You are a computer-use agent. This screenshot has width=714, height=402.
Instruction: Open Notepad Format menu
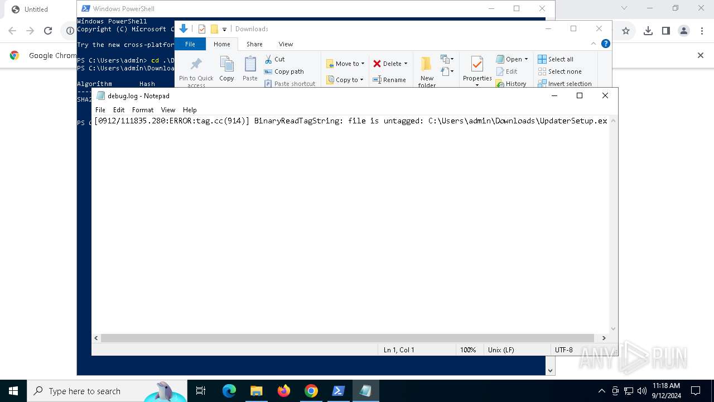tap(143, 110)
